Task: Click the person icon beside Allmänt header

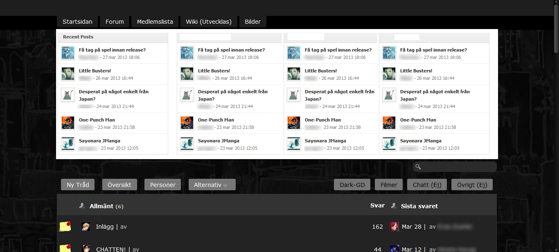Action: point(82,206)
